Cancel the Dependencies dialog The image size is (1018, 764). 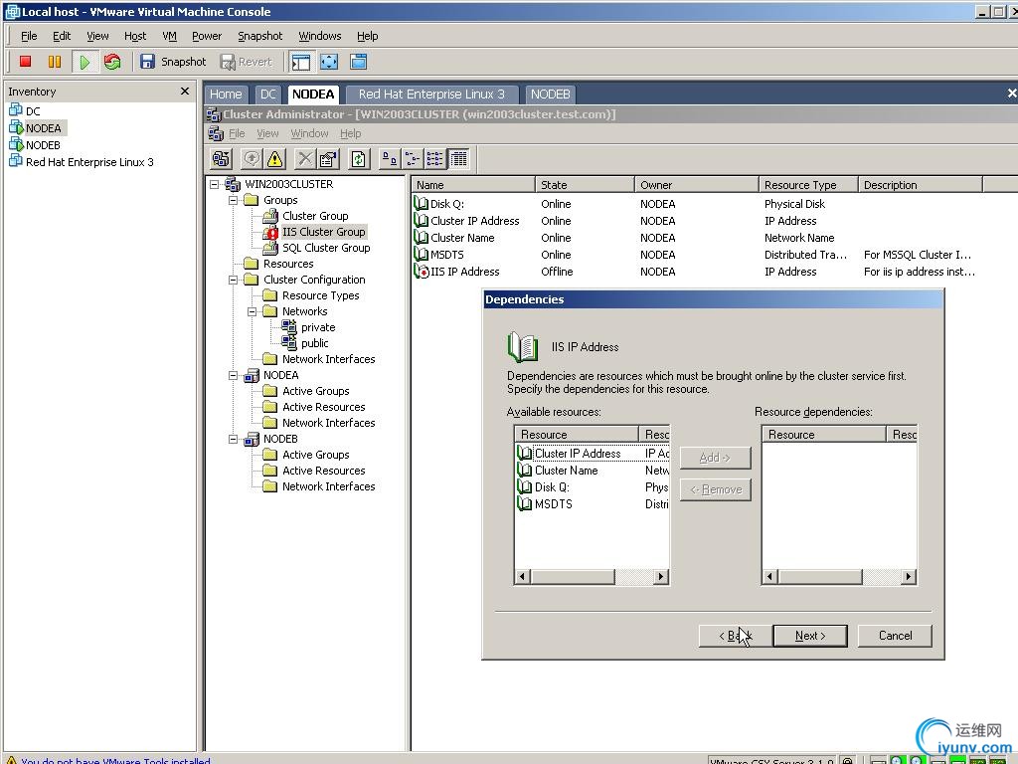pos(895,636)
